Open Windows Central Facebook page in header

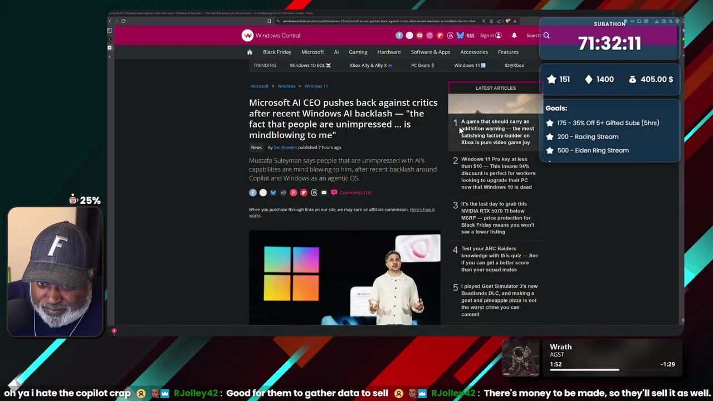(x=399, y=36)
